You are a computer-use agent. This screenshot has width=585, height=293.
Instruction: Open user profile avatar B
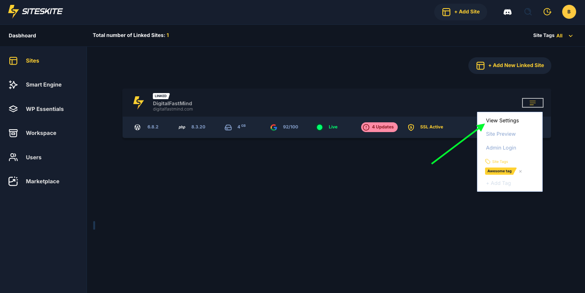(x=569, y=12)
